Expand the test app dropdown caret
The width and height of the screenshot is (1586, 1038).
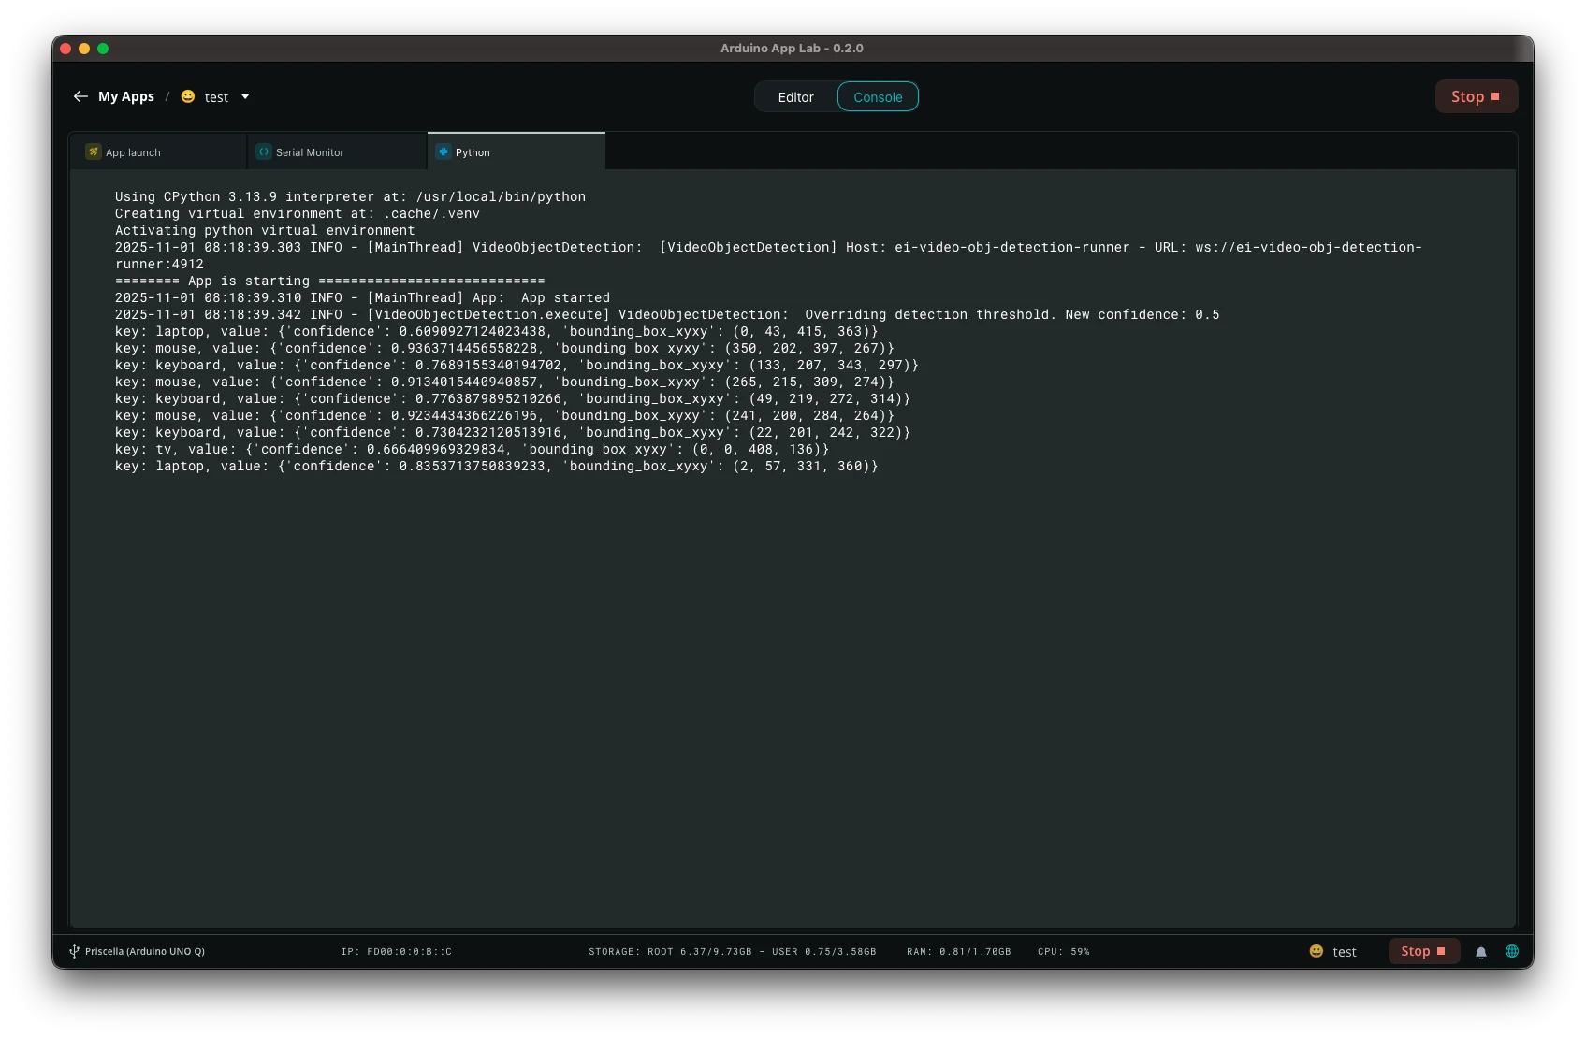(x=245, y=96)
